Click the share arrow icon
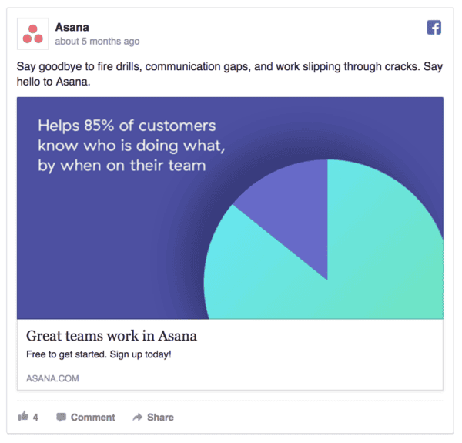Image resolution: width=462 pixels, height=443 pixels. coord(138,417)
